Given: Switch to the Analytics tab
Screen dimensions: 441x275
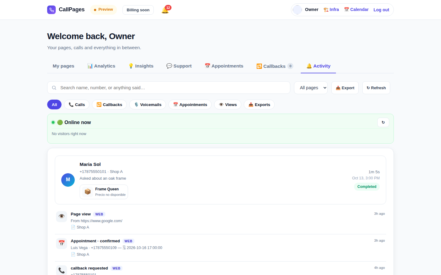Looking at the screenshot, I should pos(101,66).
